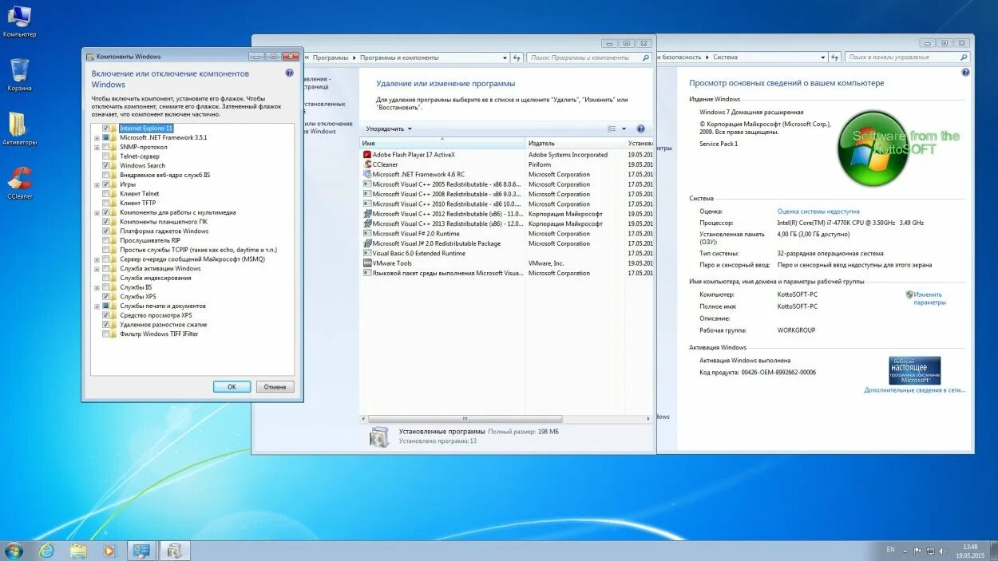Uncheck the Windows Search checkbox
The width and height of the screenshot is (998, 561).
105,165
